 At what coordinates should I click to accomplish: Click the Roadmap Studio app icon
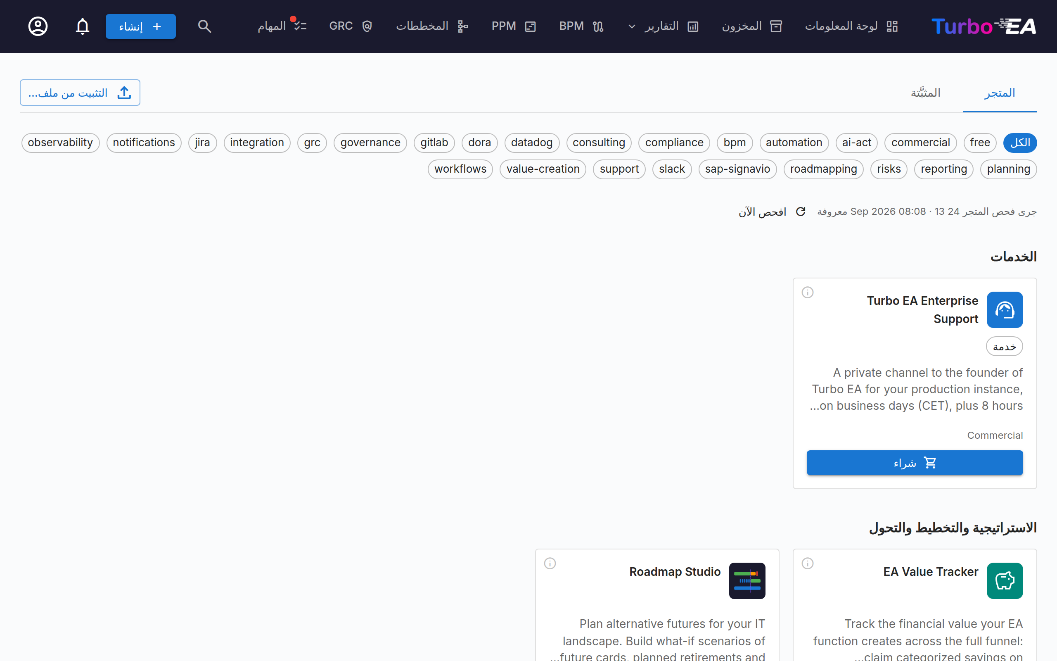(747, 580)
